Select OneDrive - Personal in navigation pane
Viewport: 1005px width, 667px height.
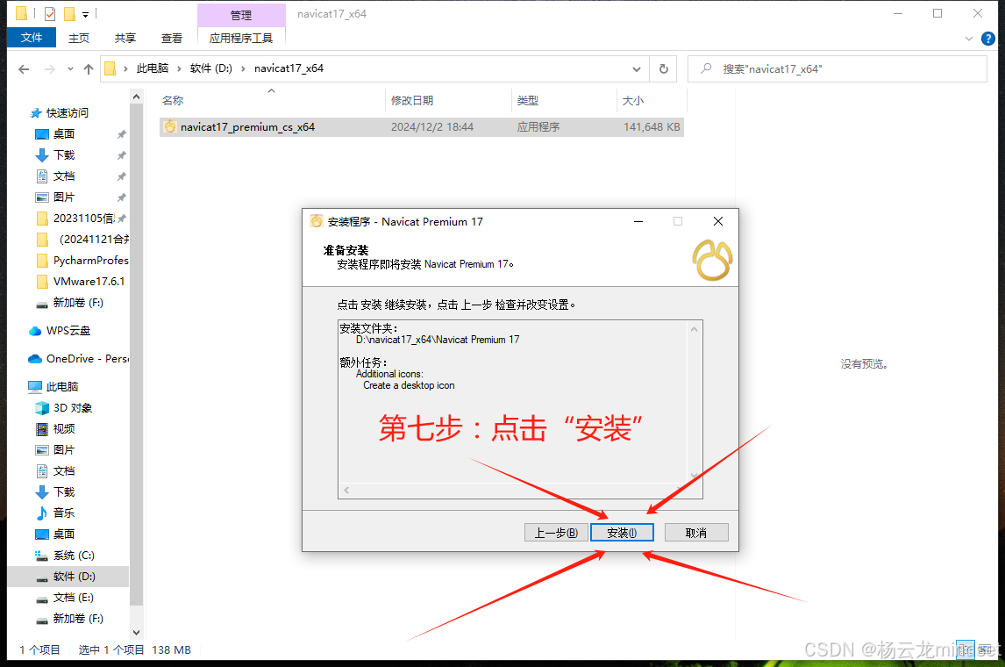pos(87,359)
